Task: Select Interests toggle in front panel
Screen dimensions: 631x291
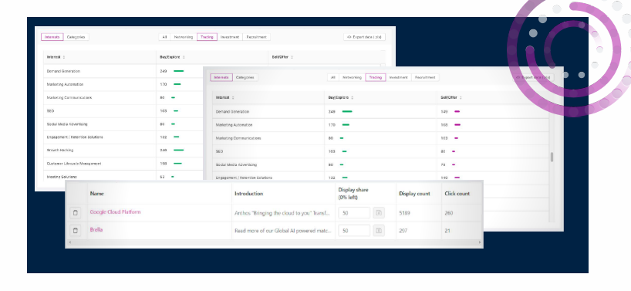Action: (x=221, y=77)
